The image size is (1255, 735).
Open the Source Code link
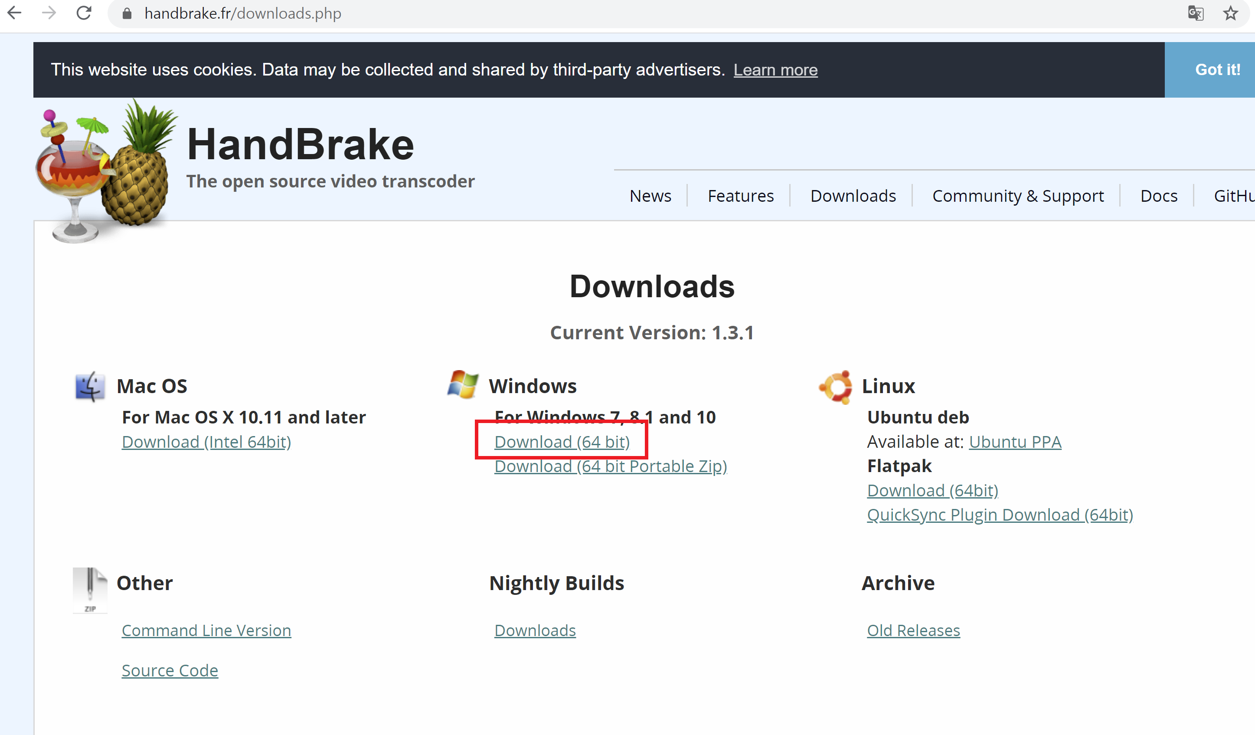click(x=170, y=671)
